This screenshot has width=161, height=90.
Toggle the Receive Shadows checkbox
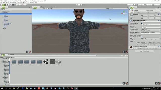[x=142, y=23]
